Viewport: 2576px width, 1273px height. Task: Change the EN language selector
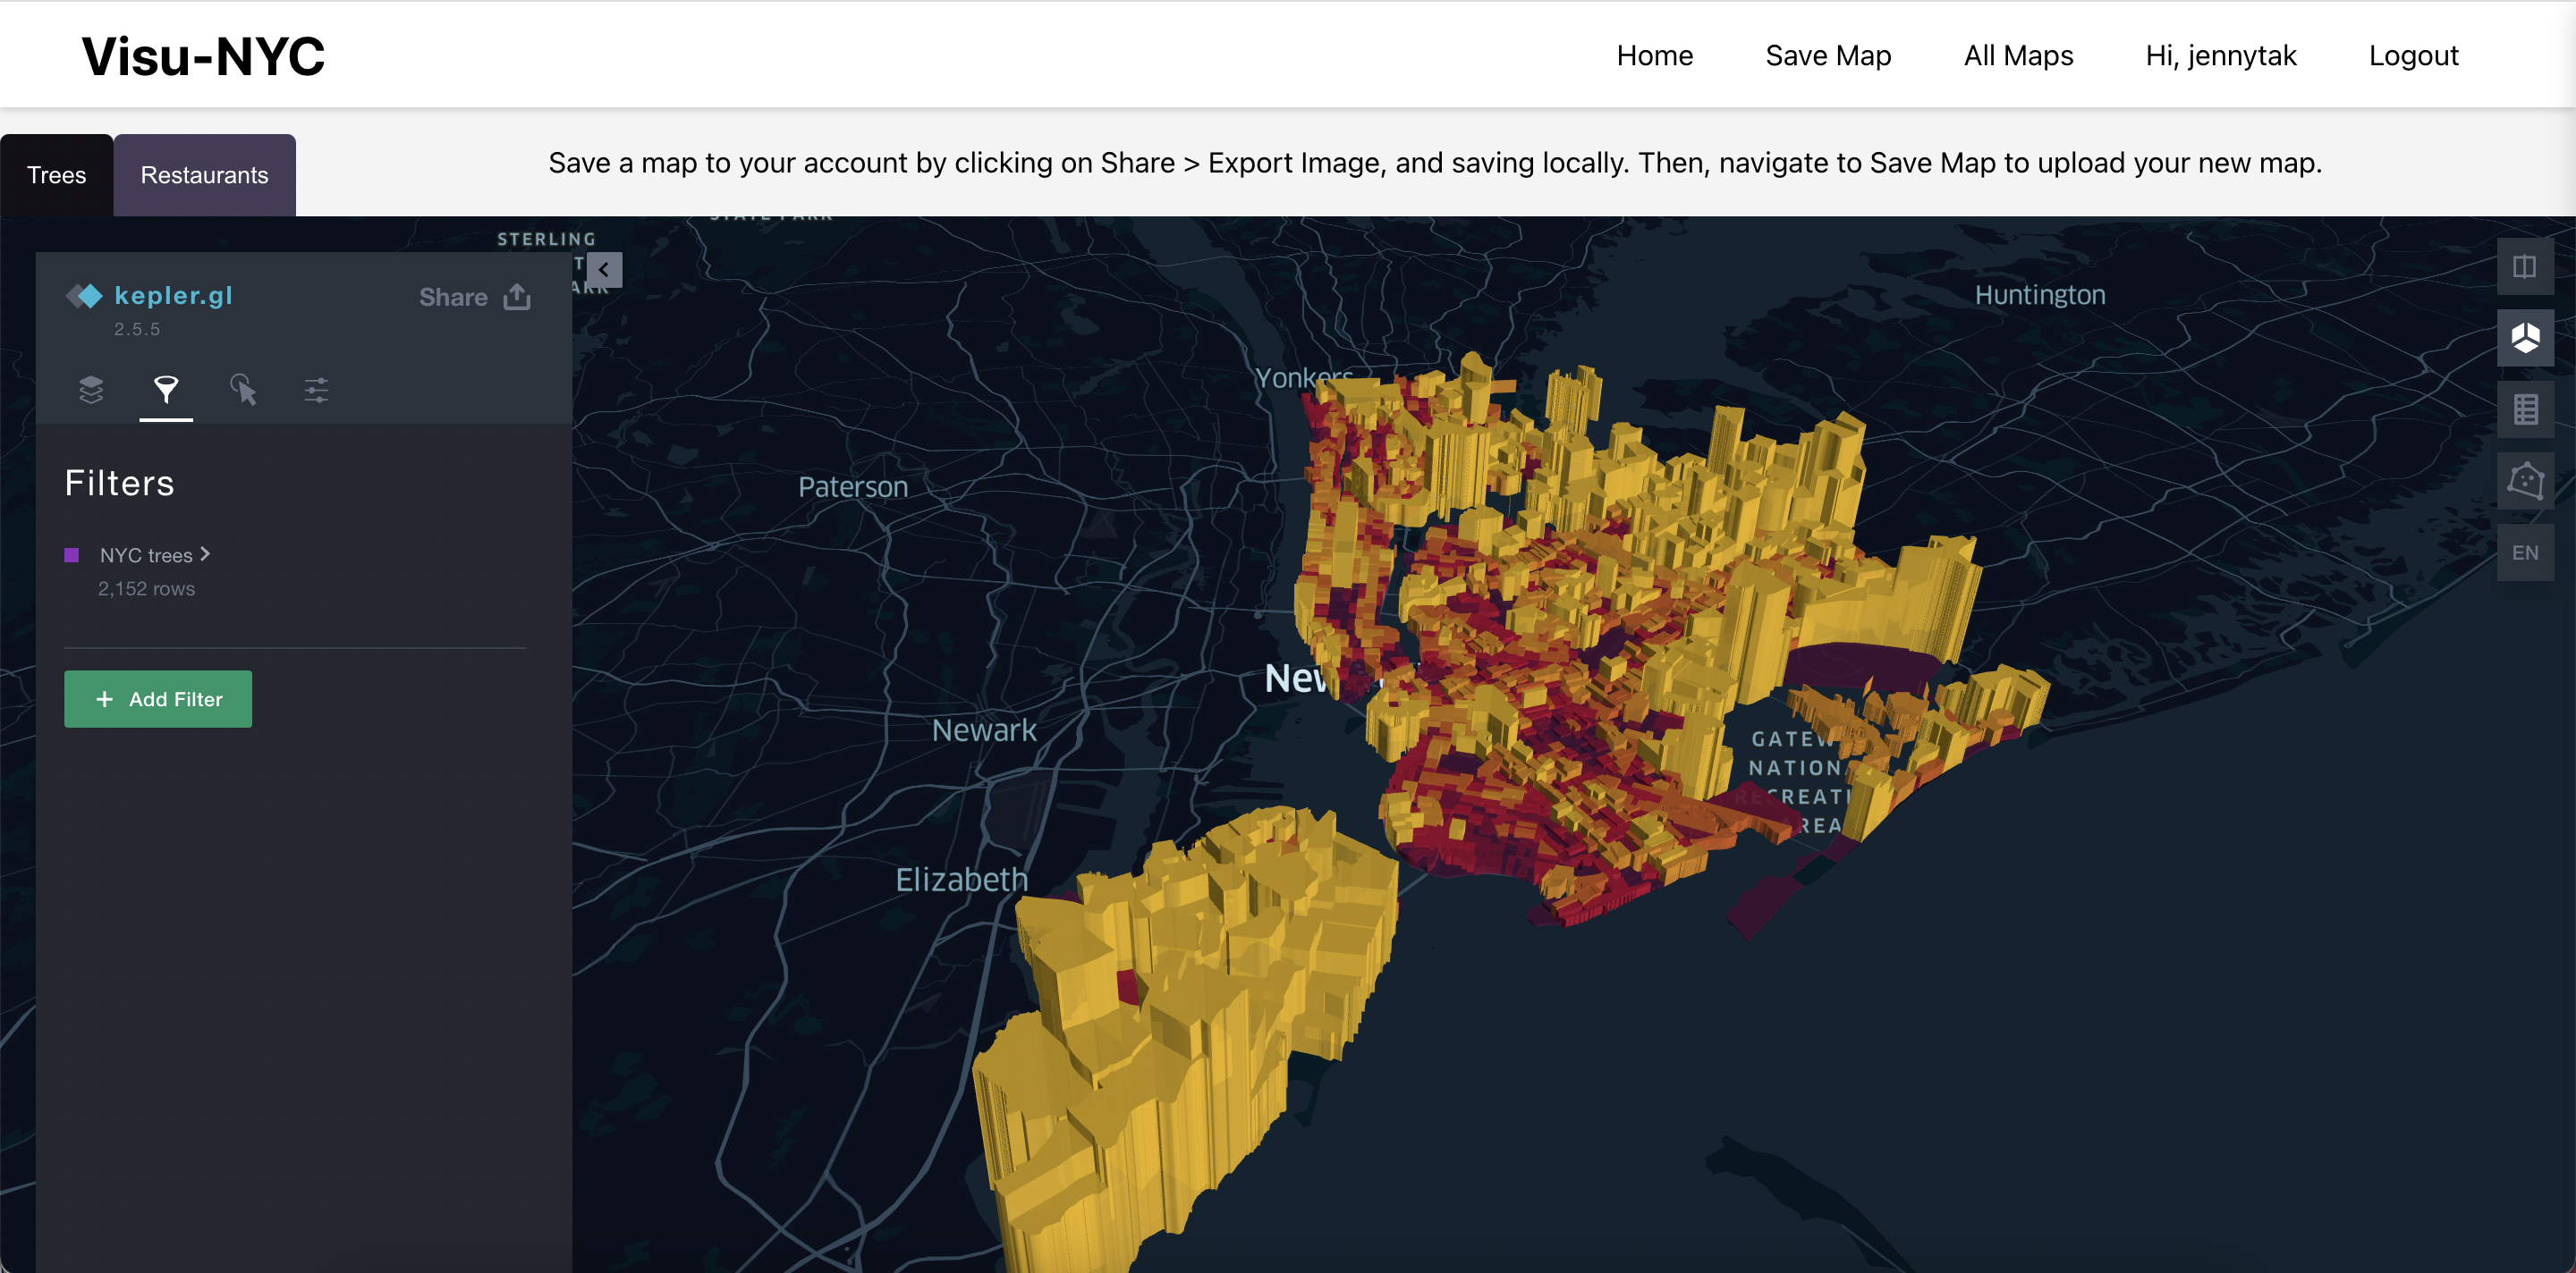tap(2524, 552)
